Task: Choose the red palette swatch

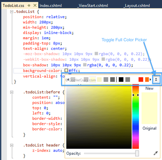Action: (x=141, y=79)
